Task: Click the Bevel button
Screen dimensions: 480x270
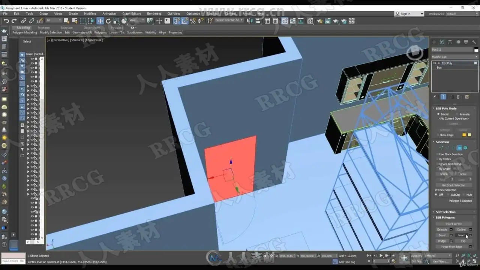Action: [442, 235]
